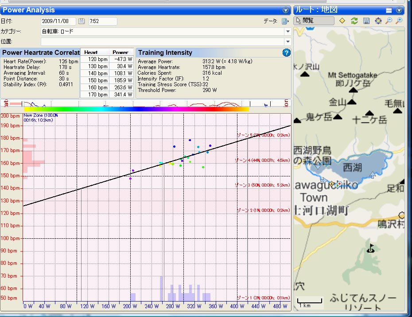Click the Heart column header
Screen dimensions: 412x317
91,52
